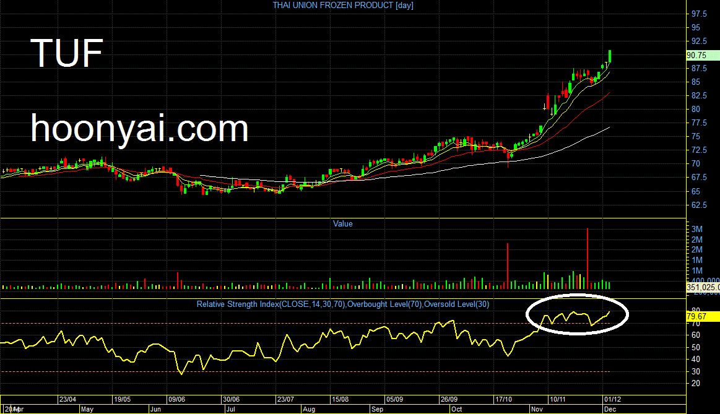Click the 60 label on RSI axis
The width and height of the screenshot is (720, 414).
pyautogui.click(x=696, y=335)
